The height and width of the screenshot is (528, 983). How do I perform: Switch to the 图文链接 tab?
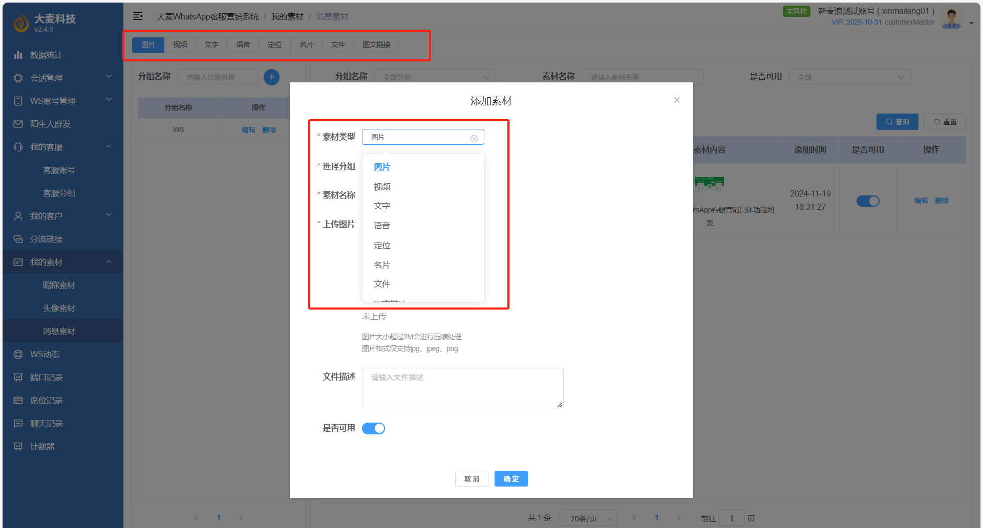point(376,45)
